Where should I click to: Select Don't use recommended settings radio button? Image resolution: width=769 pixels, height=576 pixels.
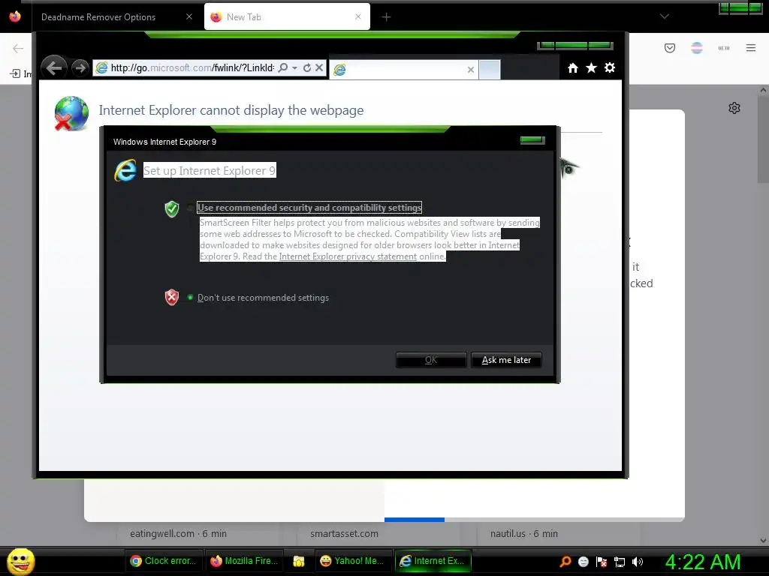click(190, 297)
